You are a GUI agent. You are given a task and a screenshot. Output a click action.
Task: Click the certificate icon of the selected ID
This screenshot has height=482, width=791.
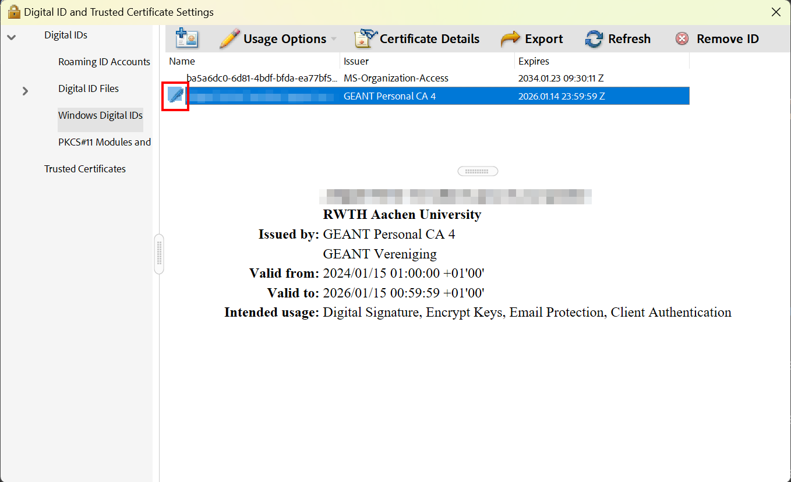click(x=175, y=95)
